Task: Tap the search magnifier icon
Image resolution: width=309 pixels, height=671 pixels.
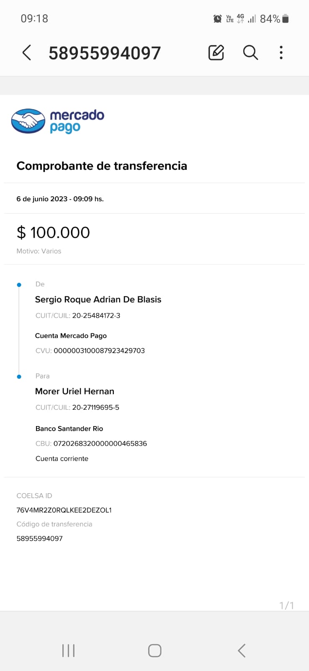Action: [x=250, y=53]
